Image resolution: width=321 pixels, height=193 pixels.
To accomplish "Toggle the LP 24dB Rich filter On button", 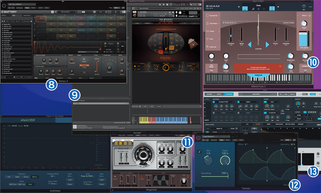I will (x=265, y=113).
